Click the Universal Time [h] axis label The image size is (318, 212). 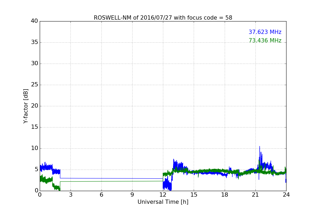pos(163,202)
